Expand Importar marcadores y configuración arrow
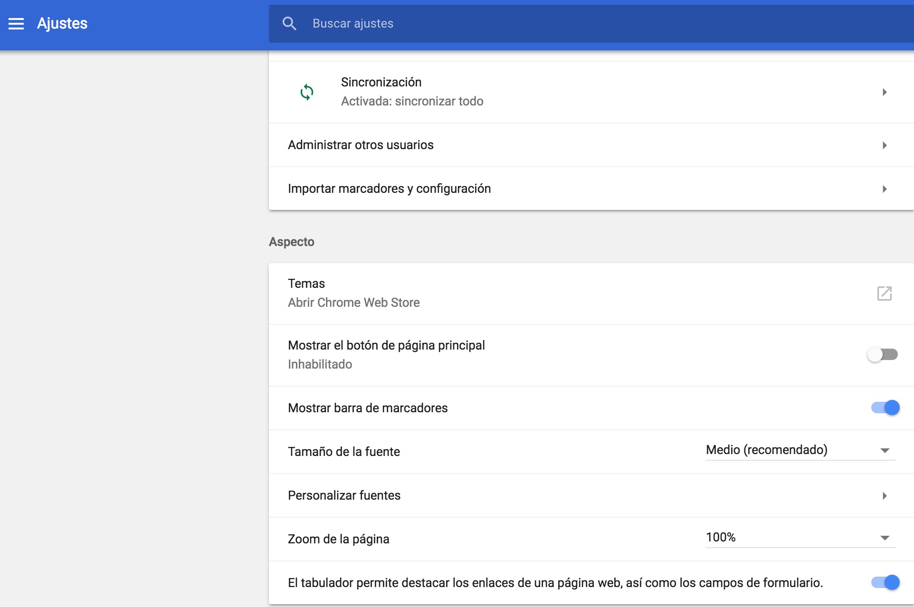 (x=885, y=189)
